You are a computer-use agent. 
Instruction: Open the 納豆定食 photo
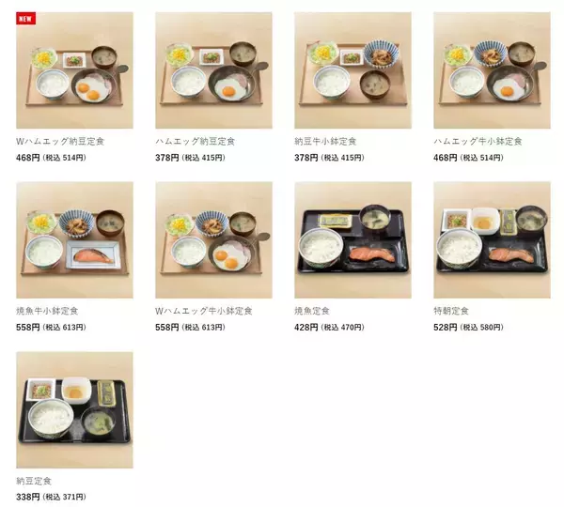[x=74, y=410]
